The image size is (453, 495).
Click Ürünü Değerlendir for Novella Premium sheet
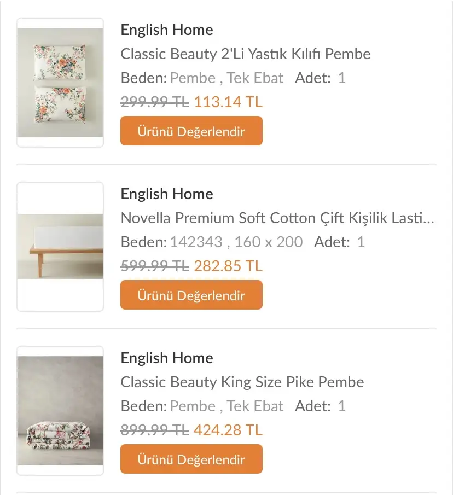coord(191,295)
